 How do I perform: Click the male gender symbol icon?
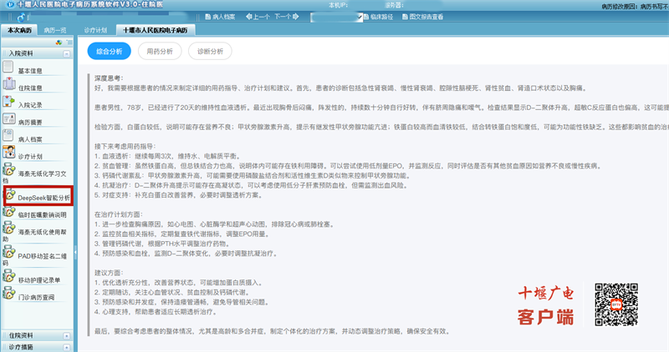(20, 17)
